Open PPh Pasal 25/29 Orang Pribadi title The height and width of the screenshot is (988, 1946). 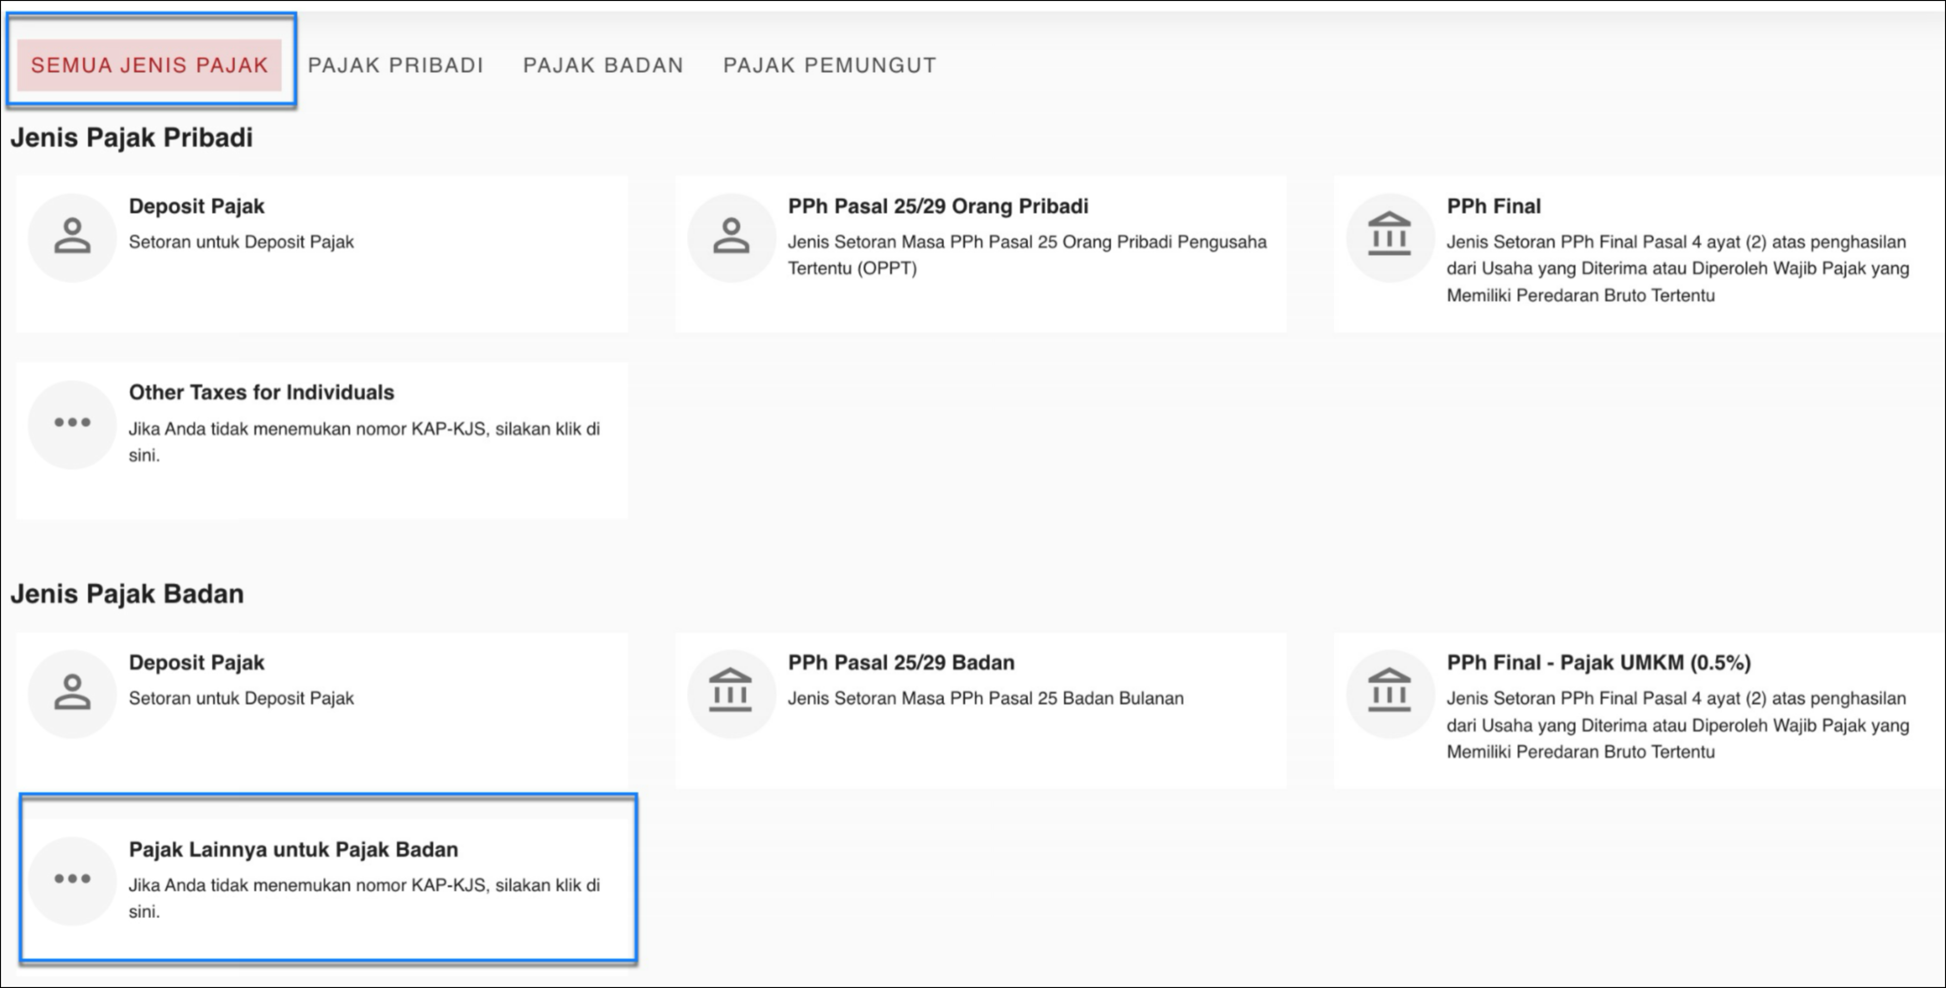[x=938, y=206]
